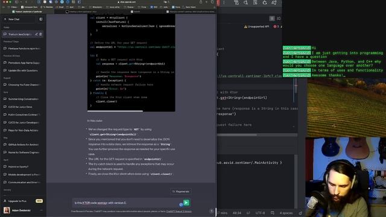The image size is (386, 217).
Task: Click the get<String>(endpointUrl) code in IDE
Action: (x=243, y=98)
